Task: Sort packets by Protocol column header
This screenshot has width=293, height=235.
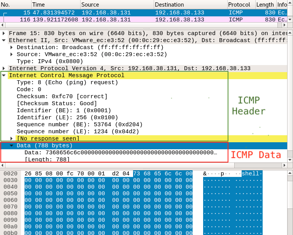Action: [239, 5]
